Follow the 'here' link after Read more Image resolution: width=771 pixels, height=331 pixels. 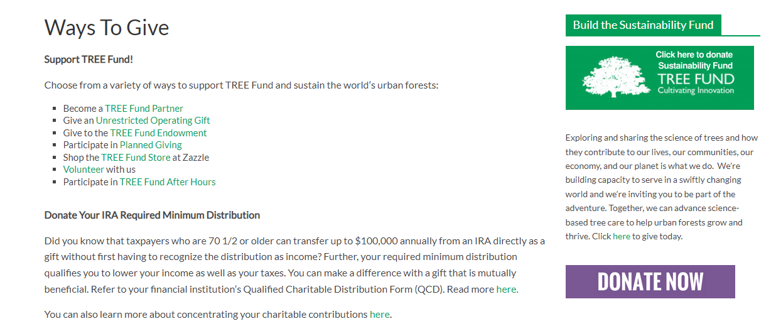(506, 290)
